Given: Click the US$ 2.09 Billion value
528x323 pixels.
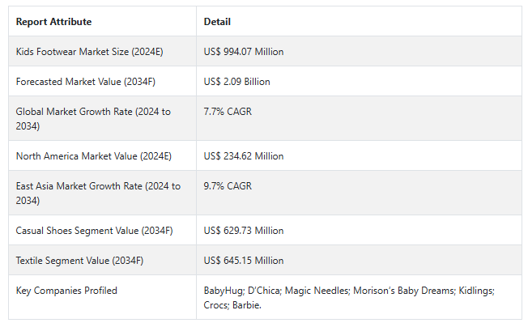Looking at the screenshot, I should click(x=236, y=82).
